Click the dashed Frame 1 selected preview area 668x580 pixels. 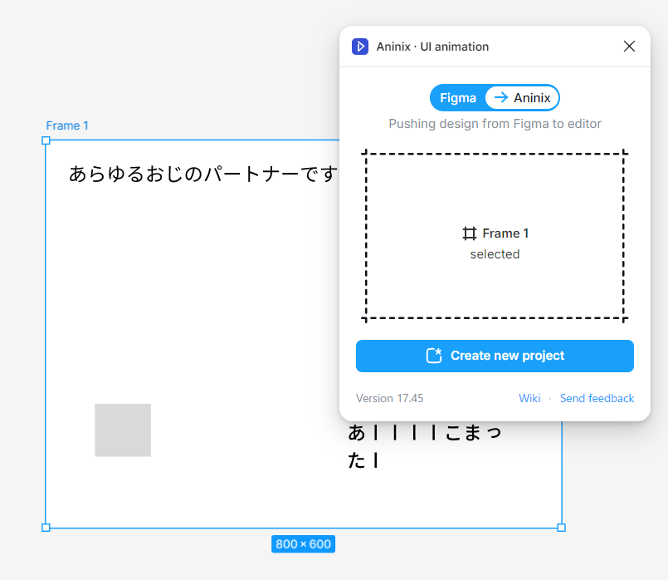click(x=495, y=236)
